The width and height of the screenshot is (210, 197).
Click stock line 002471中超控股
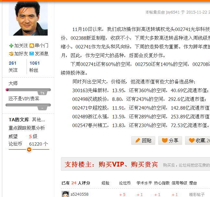click(x=141, y=108)
